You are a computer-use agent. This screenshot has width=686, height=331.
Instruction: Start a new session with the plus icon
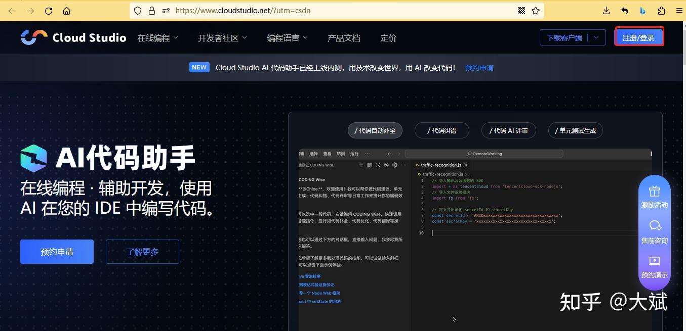tap(361, 165)
